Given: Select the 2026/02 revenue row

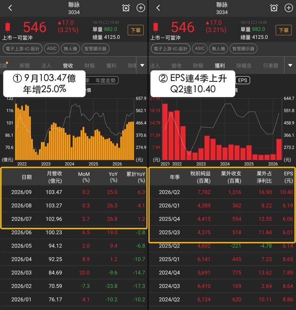Looking at the screenshot, I should [x=74, y=286].
